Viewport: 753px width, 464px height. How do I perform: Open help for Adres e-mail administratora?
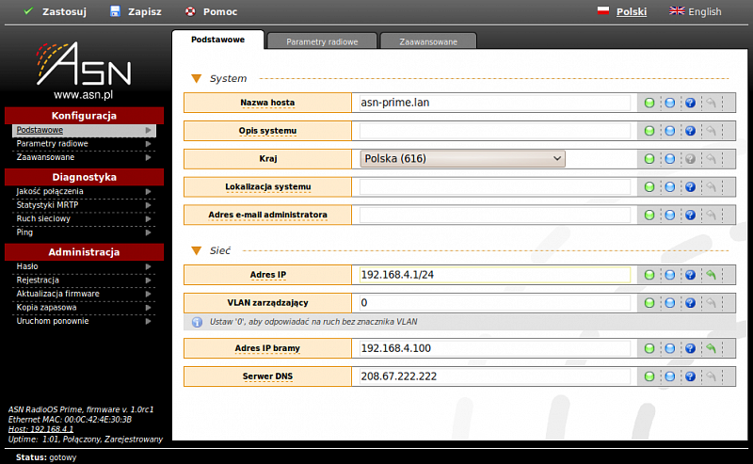(690, 215)
